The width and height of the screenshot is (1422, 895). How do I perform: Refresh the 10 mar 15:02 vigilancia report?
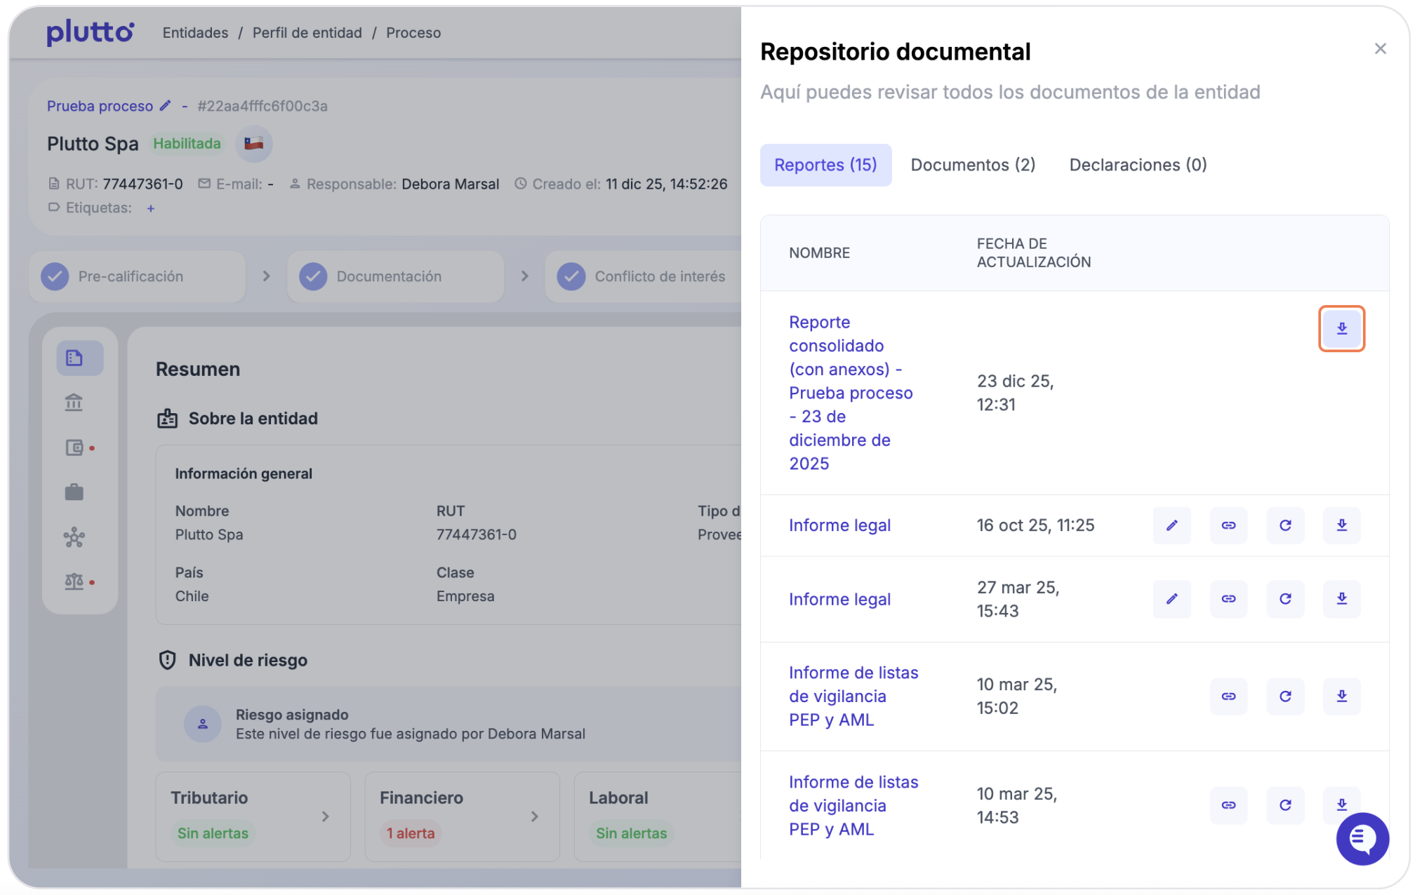[x=1284, y=697]
